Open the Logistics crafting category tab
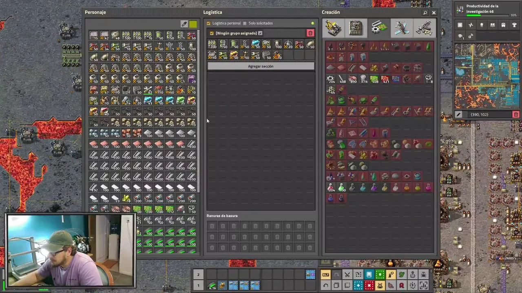The width and height of the screenshot is (522, 293). (x=334, y=28)
